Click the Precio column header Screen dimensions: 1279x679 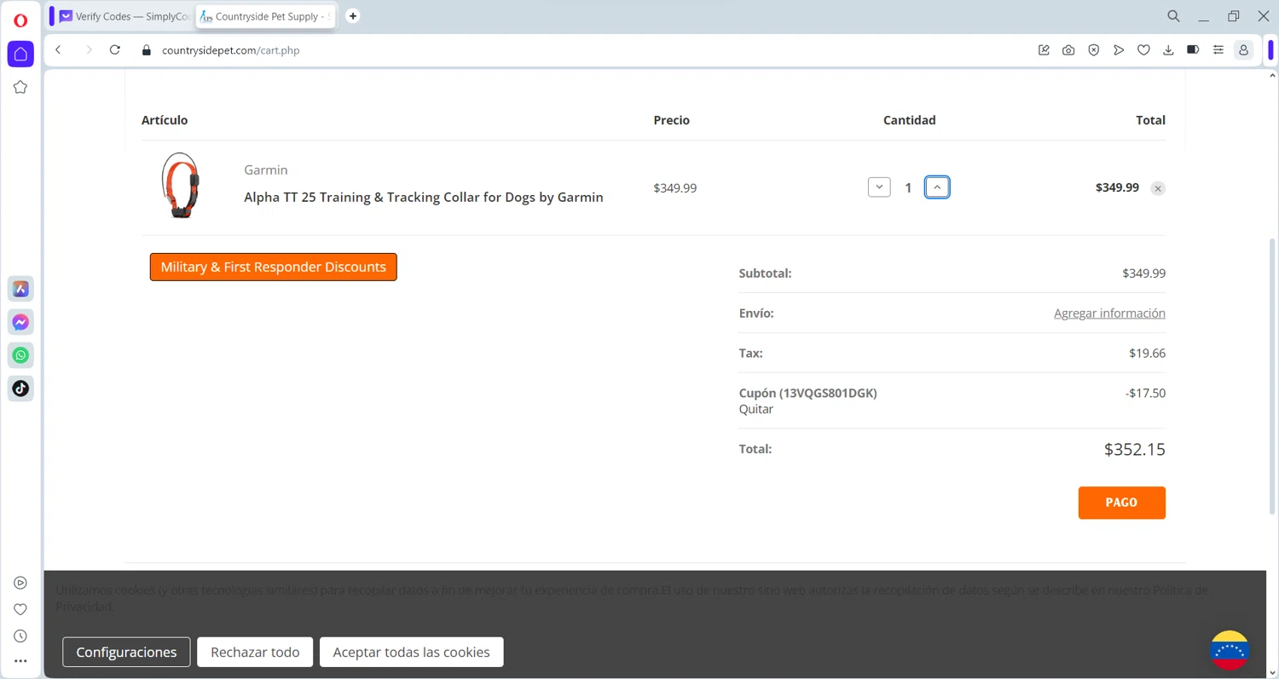tap(671, 120)
